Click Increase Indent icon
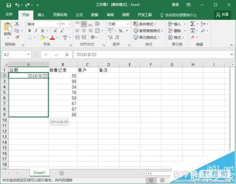The width and height of the screenshot is (236, 184). coord(84,37)
